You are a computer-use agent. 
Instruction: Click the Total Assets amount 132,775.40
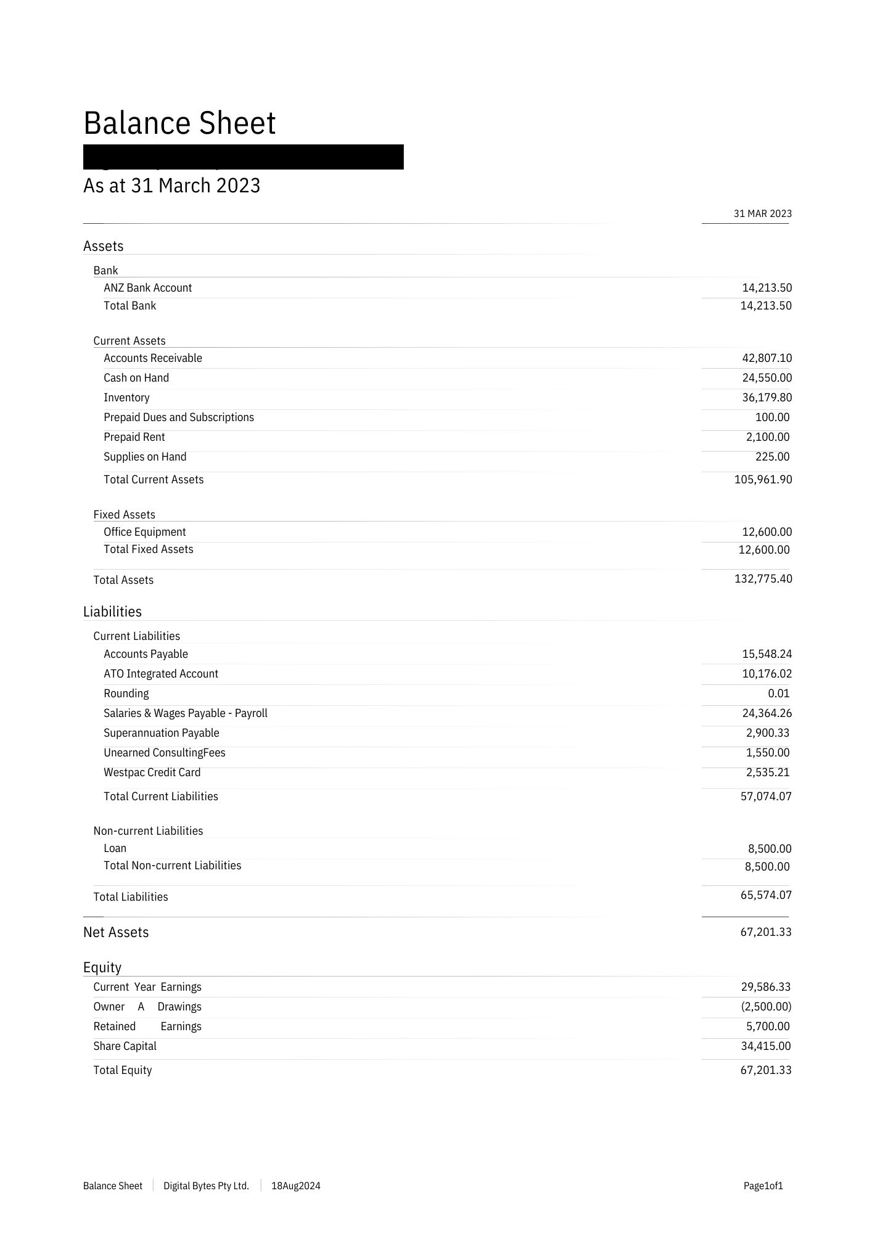pos(763,579)
